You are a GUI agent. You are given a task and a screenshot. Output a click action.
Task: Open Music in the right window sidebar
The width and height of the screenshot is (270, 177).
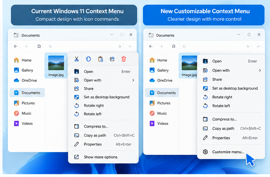(x=162, y=113)
